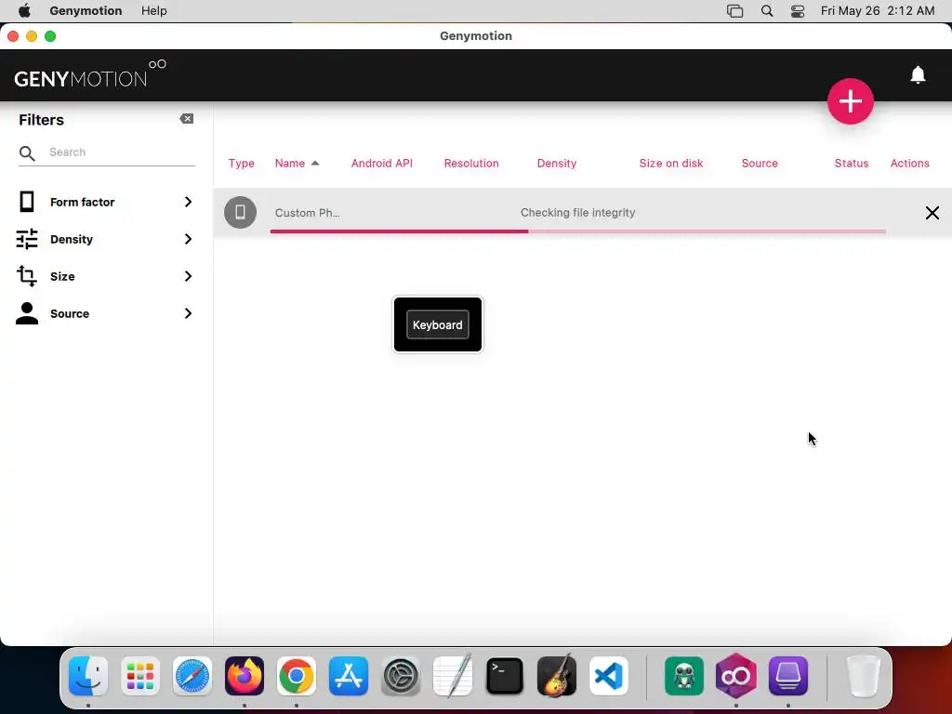952x714 pixels.
Task: Expand the Source filter chevron
Action: [188, 313]
